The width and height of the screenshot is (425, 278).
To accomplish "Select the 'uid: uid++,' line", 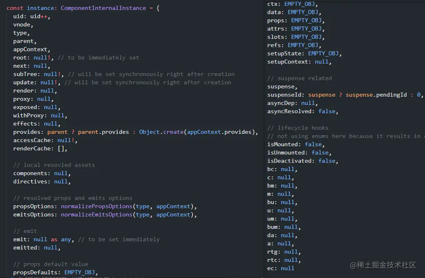I will (x=32, y=16).
